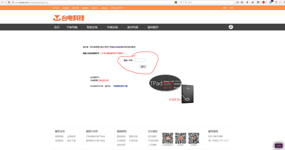This screenshot has width=285, height=150.
Task: Click the browser home icon
Action: 253,2
